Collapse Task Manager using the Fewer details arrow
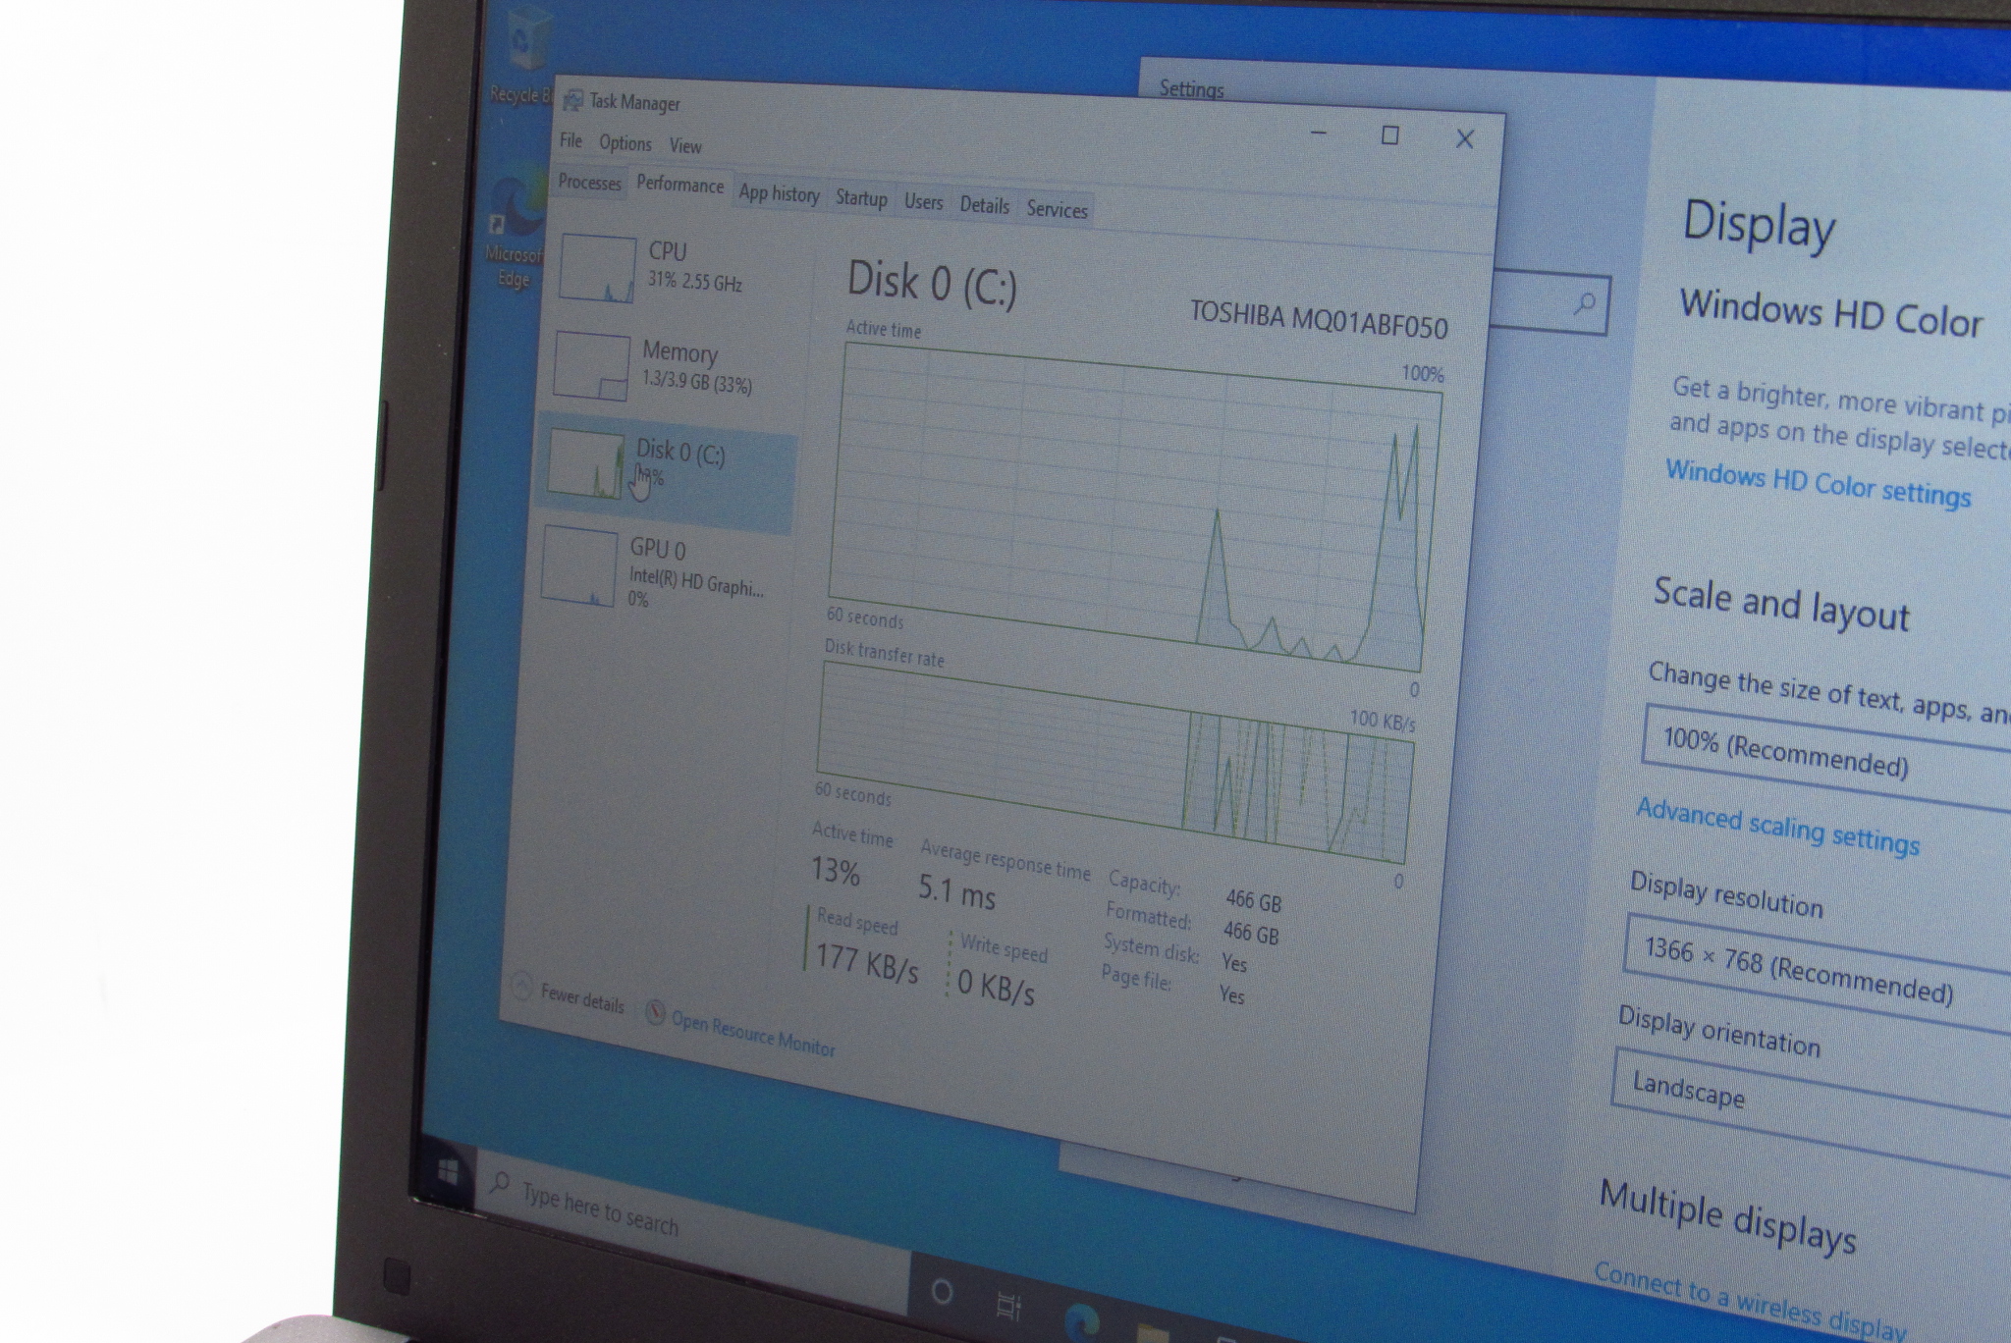This screenshot has width=2011, height=1343. coord(521,985)
